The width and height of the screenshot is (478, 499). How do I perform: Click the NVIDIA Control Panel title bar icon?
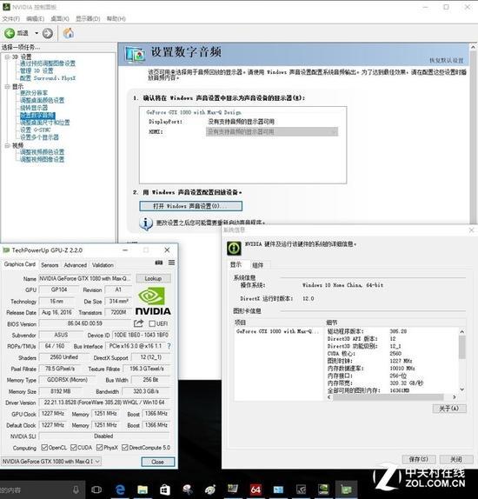pyautogui.click(x=6, y=7)
